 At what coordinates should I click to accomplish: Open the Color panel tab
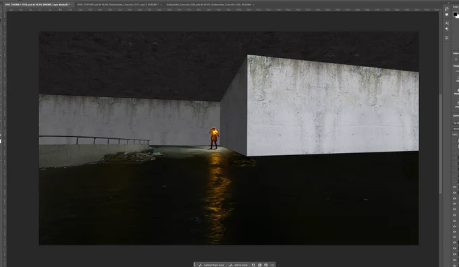456,7
